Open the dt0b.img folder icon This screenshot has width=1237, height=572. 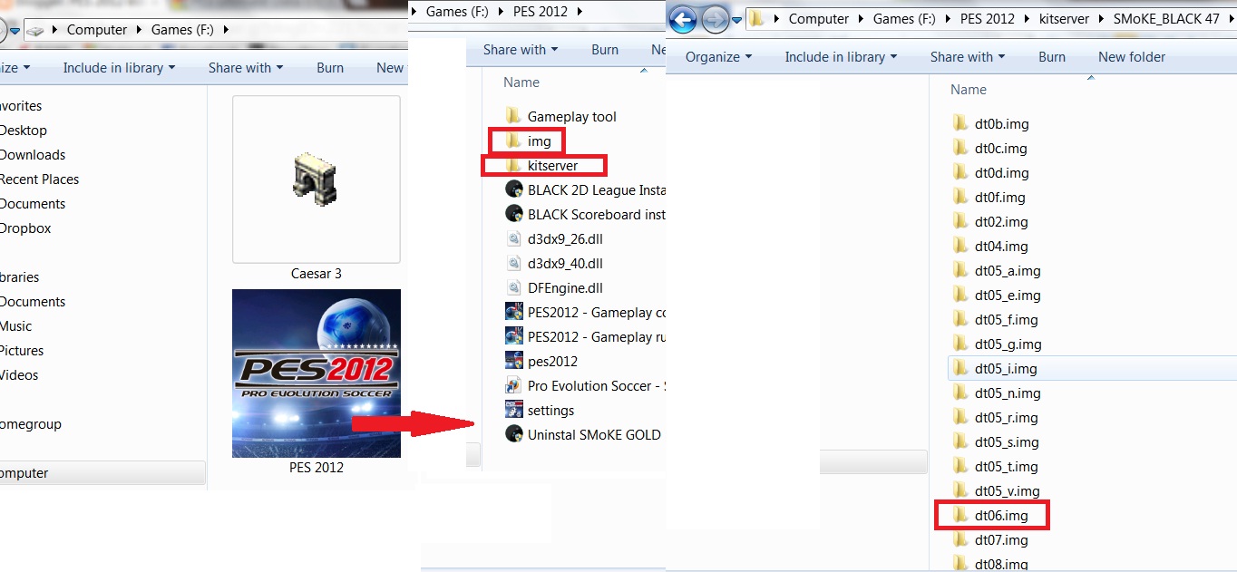pyautogui.click(x=961, y=123)
